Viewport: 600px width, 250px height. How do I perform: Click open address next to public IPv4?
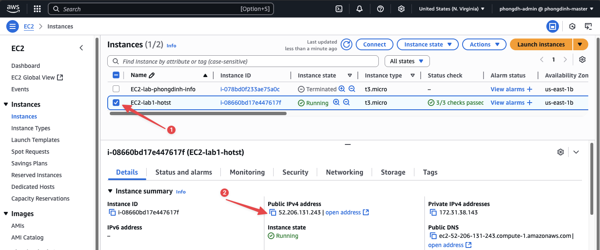[347, 212]
